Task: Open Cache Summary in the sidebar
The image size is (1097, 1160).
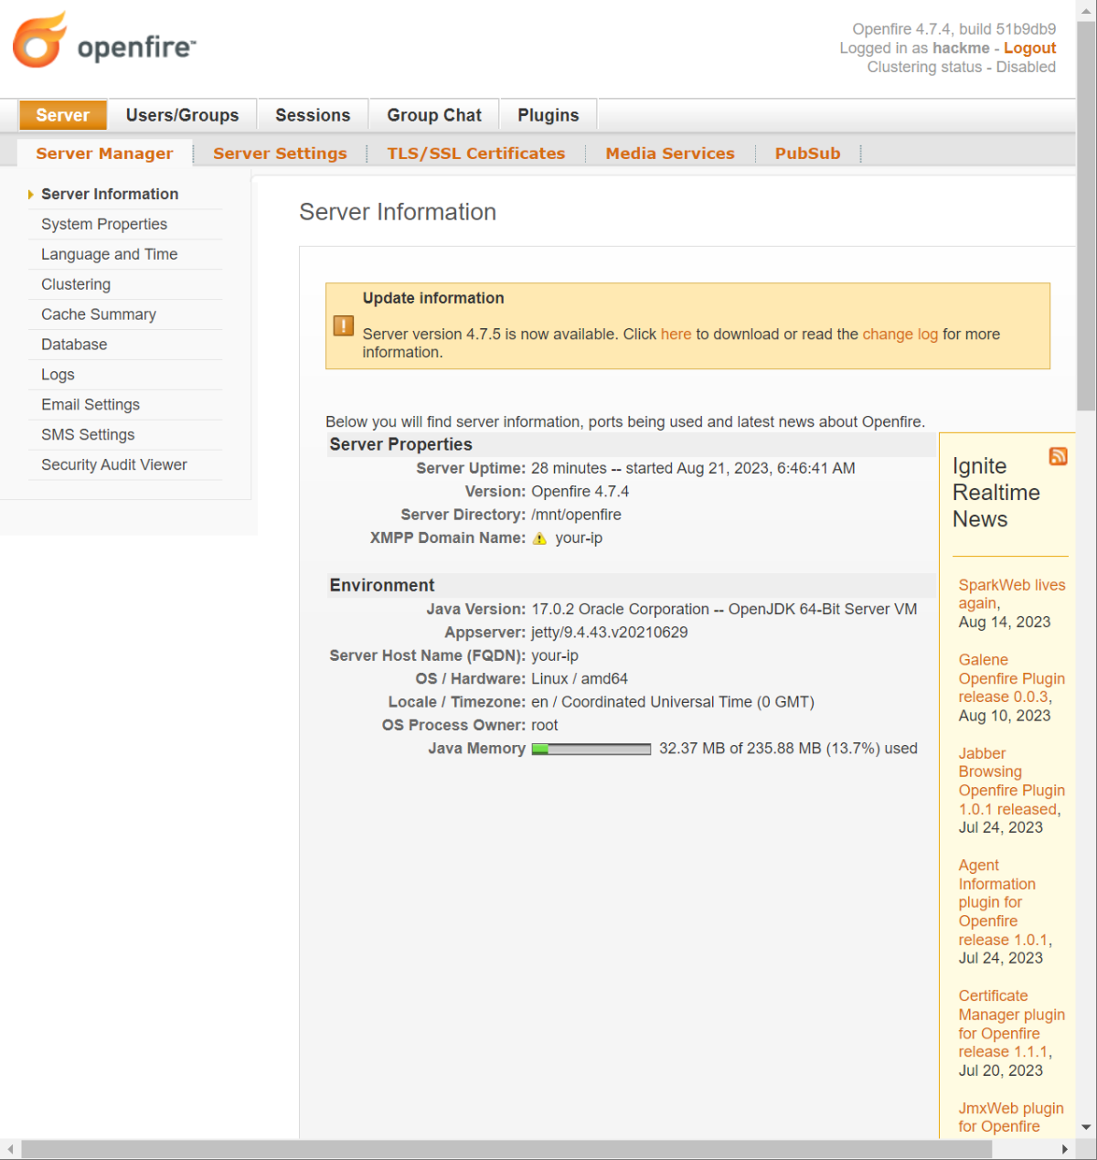Action: 99,314
